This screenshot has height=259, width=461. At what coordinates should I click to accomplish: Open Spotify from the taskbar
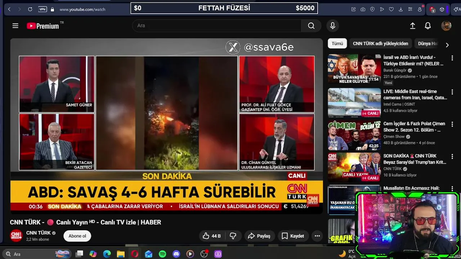(162, 254)
